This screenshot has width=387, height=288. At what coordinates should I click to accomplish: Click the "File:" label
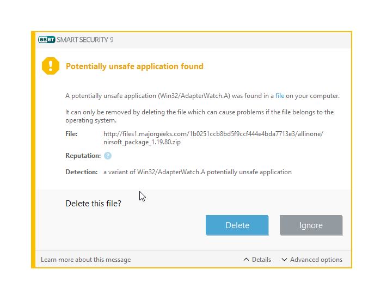point(71,134)
